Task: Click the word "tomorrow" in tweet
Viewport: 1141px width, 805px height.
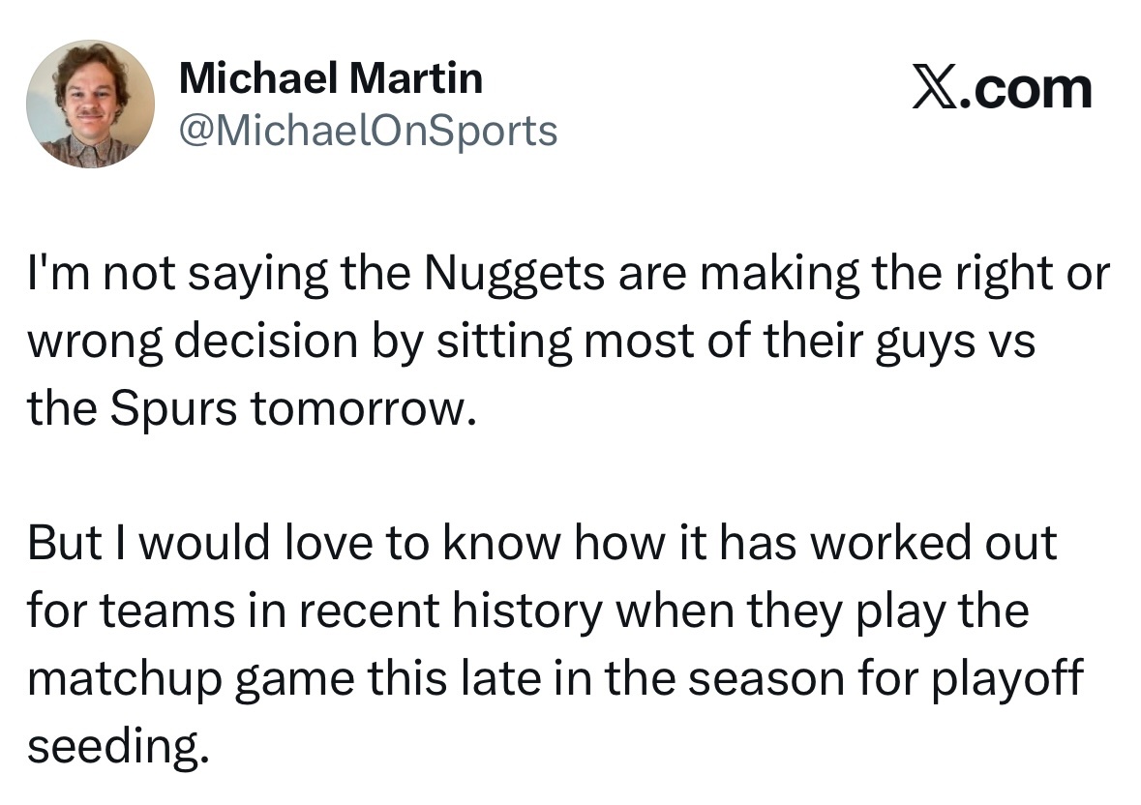Action: pos(362,410)
